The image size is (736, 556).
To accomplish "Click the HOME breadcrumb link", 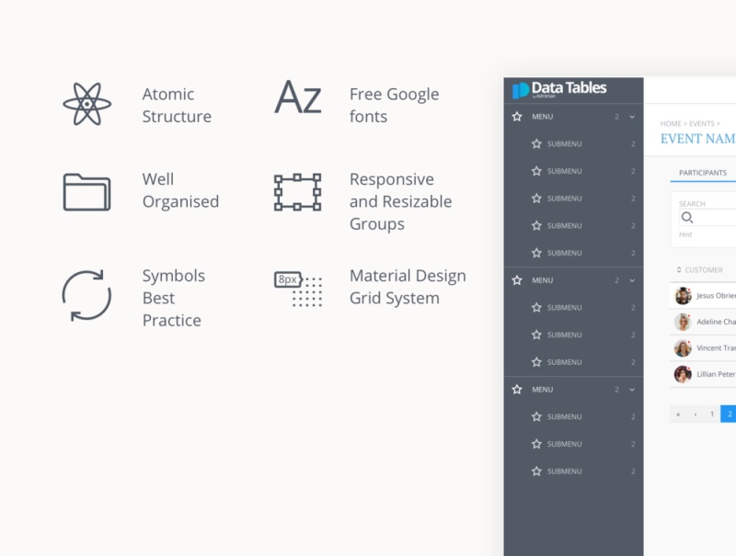I will (670, 123).
